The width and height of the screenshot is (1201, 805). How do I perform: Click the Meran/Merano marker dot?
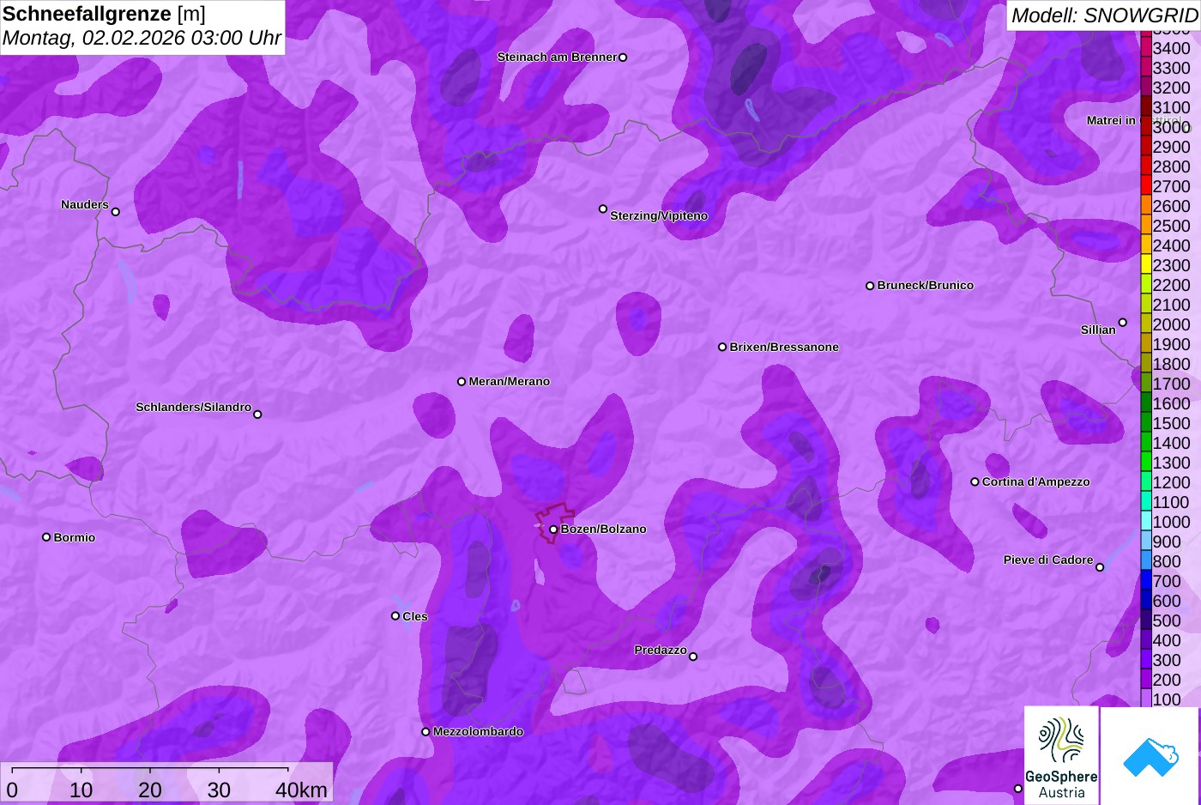[x=462, y=382]
